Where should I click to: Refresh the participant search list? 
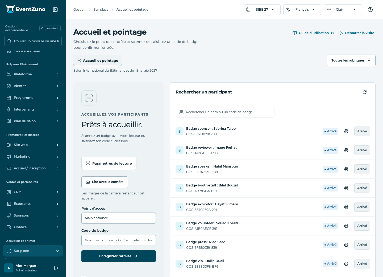coord(365,92)
